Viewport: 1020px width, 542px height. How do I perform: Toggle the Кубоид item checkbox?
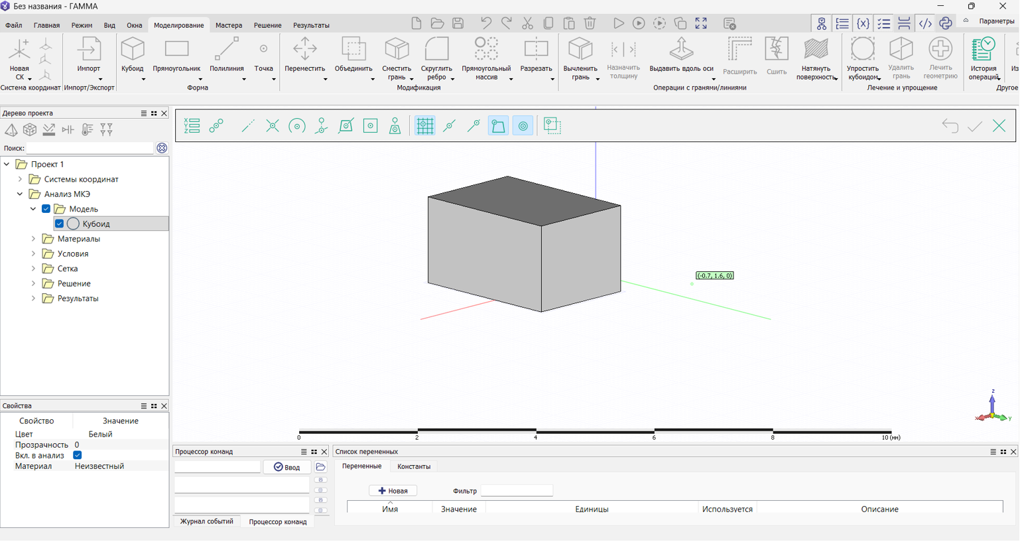click(x=60, y=224)
